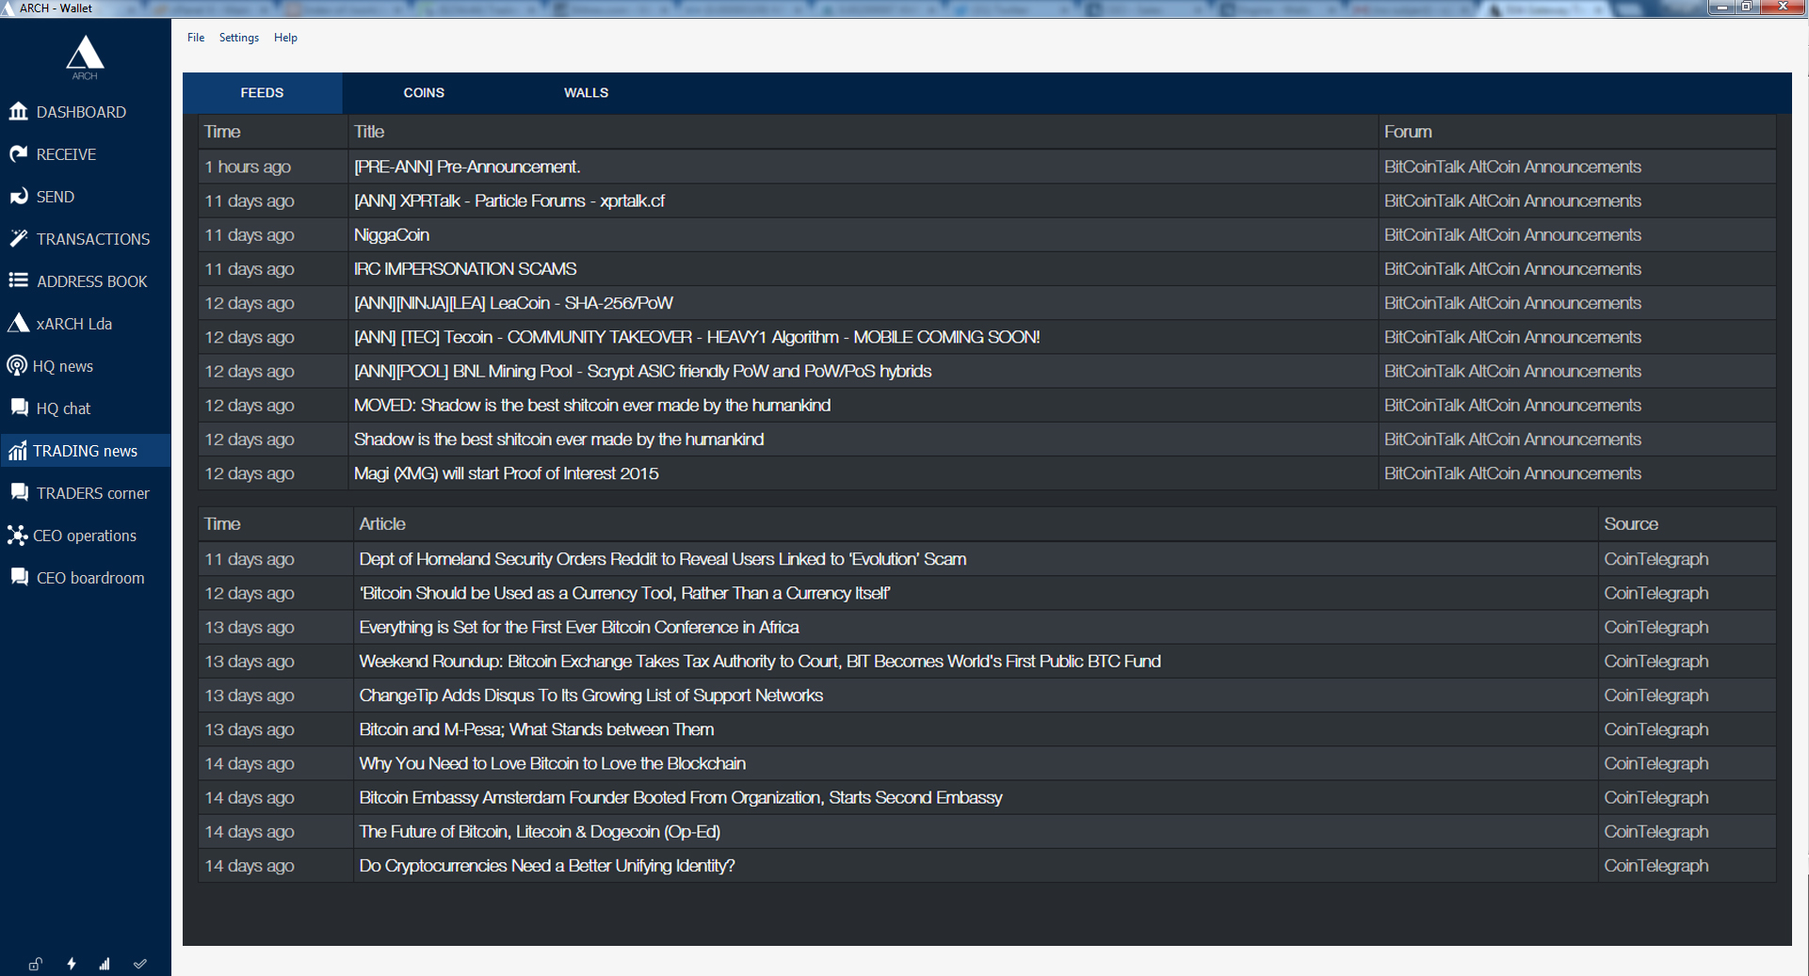Open 'Weekend Roundup: Bitcoin Exchange' article
The width and height of the screenshot is (1809, 976).
[760, 661]
